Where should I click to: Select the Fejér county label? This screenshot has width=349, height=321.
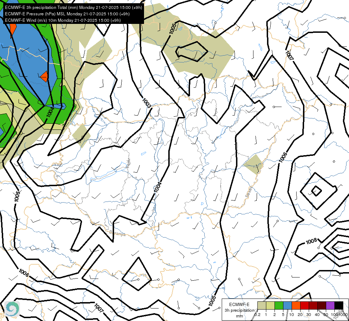click(128, 163)
